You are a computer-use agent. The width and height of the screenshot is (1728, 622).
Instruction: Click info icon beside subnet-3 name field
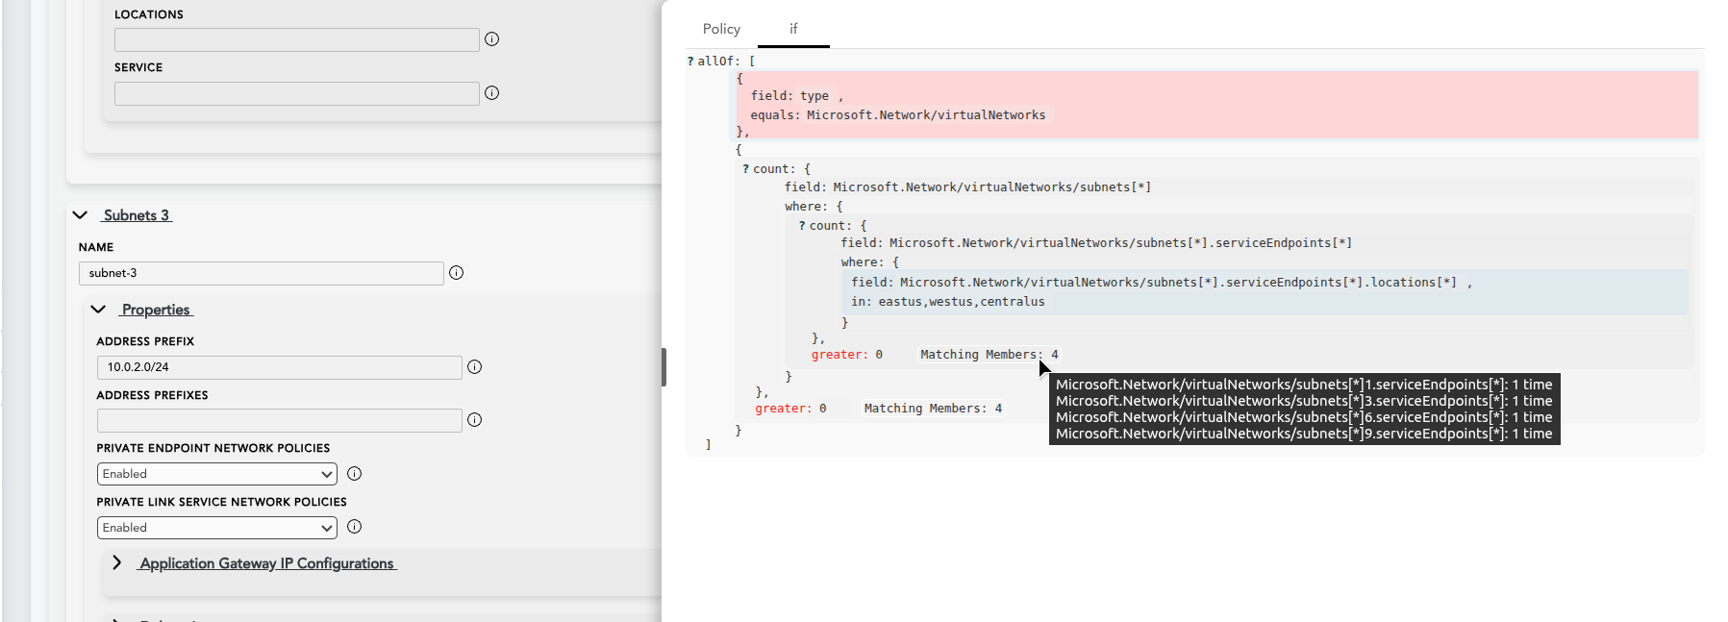coord(456,273)
